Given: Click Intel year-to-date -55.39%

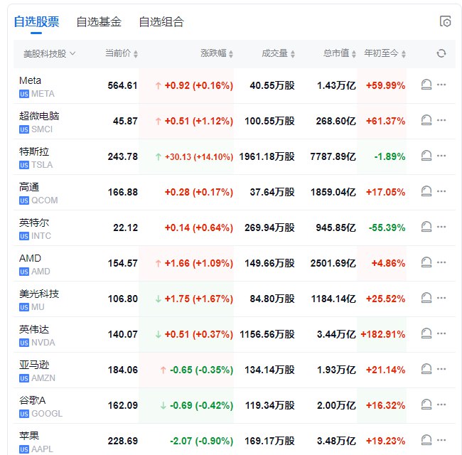Looking at the screenshot, I should coord(387,227).
